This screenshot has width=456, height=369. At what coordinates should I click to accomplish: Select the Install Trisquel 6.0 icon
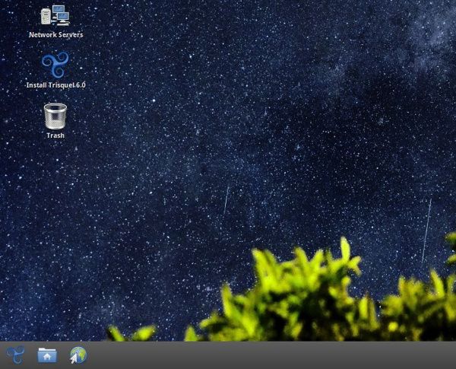55,65
